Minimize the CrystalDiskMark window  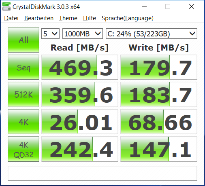tap(144, 6)
